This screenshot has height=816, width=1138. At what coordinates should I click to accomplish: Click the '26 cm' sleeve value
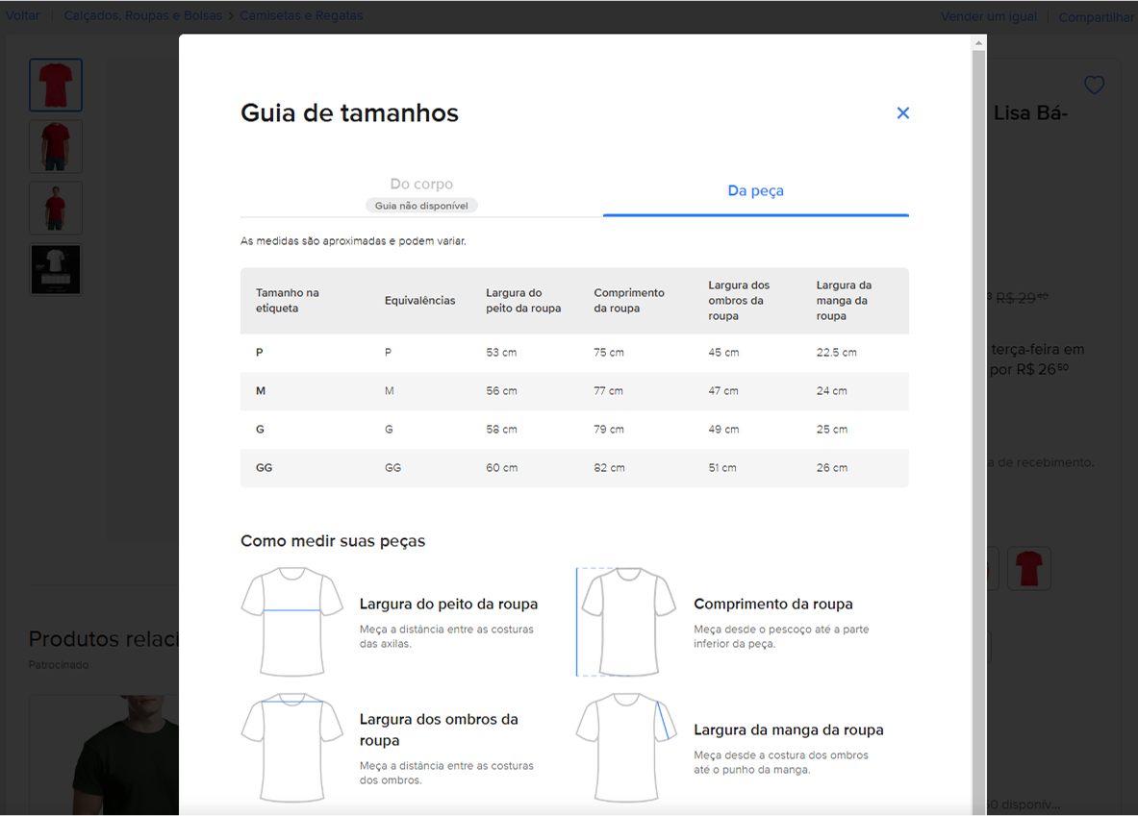(x=832, y=468)
